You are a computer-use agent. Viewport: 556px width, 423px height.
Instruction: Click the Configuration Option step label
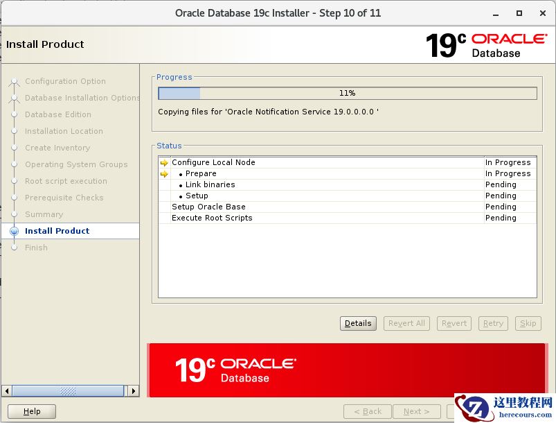point(65,81)
